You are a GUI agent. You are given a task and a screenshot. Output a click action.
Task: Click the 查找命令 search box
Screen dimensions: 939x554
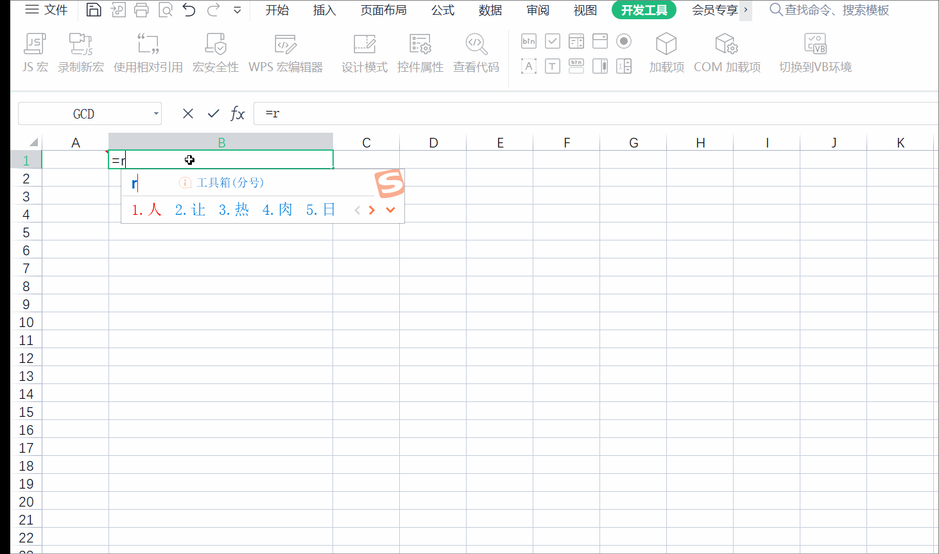coord(830,10)
